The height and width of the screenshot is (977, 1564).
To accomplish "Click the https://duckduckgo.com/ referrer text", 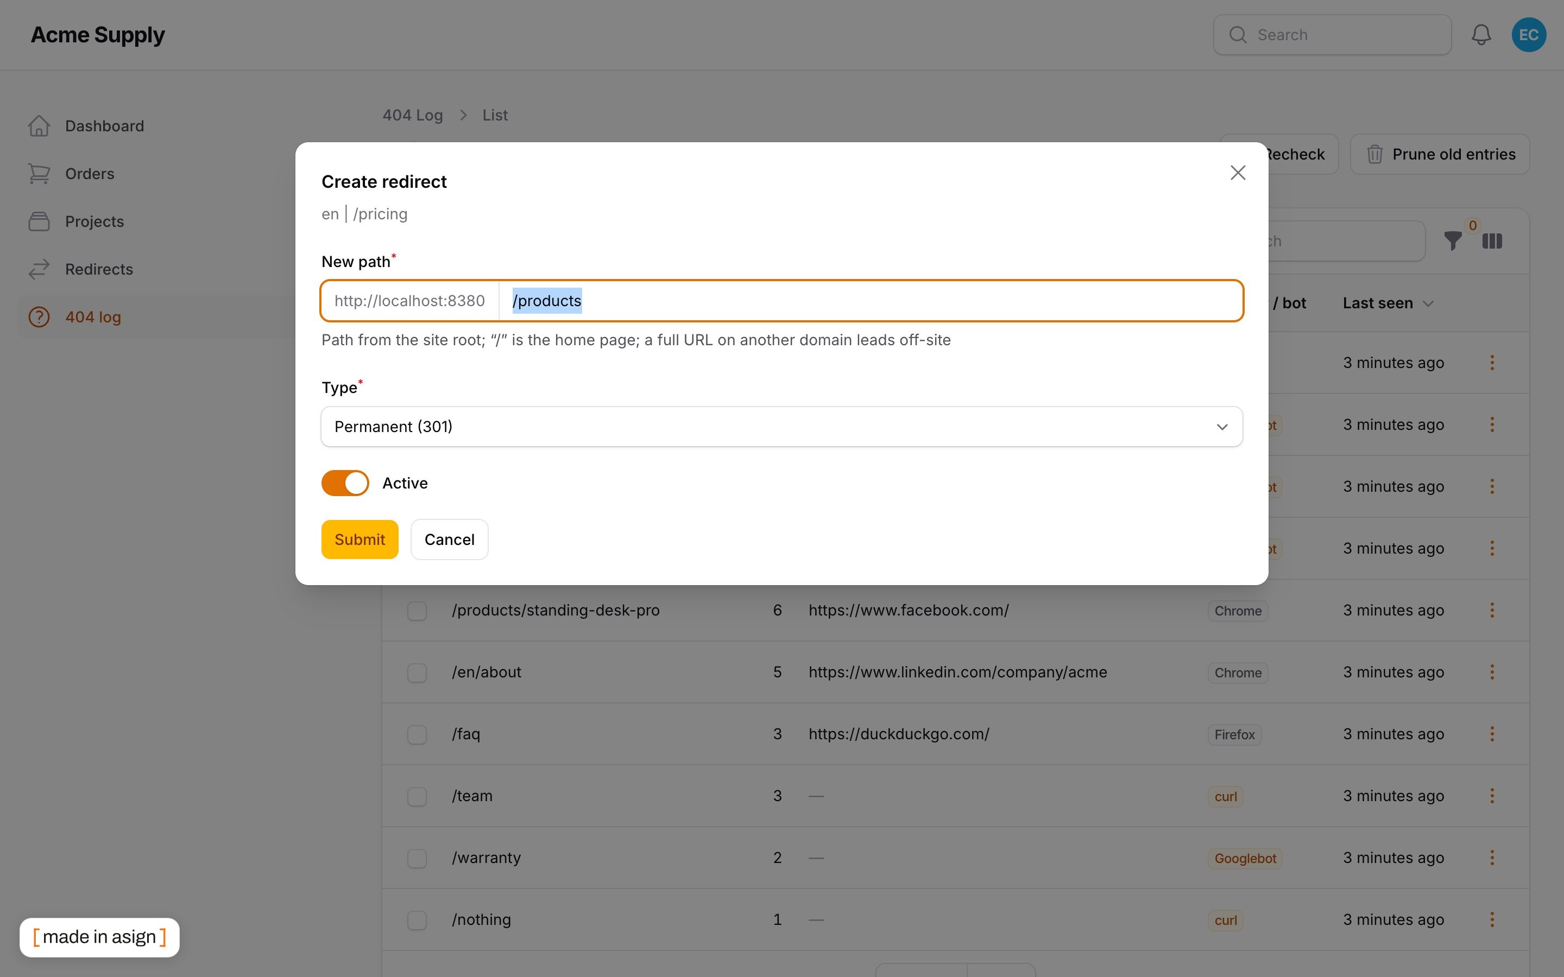I will [x=898, y=734].
